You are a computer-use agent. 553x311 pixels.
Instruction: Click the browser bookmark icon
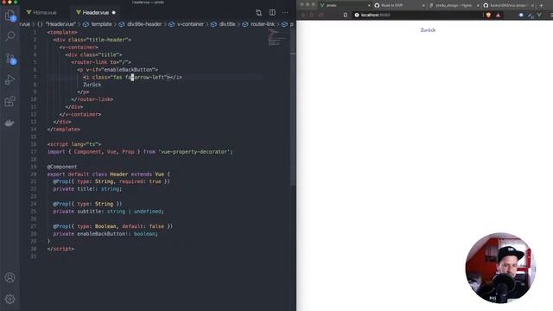(346, 16)
